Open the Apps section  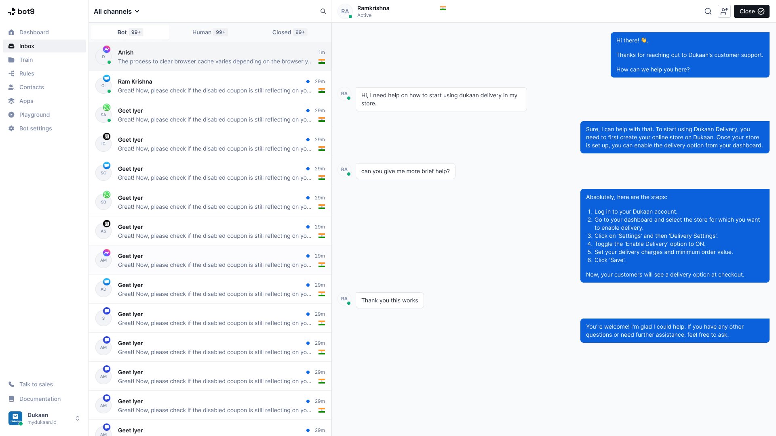click(26, 101)
